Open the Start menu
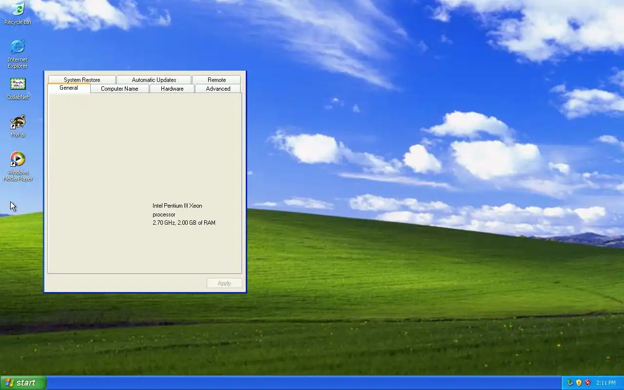The height and width of the screenshot is (390, 624). point(23,383)
